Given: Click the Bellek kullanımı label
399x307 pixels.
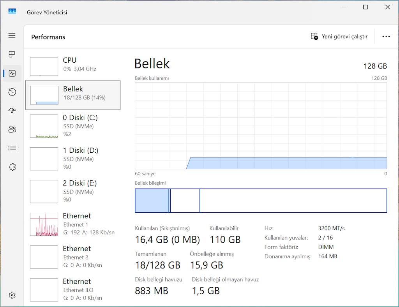Looking at the screenshot, I should coord(152,78).
